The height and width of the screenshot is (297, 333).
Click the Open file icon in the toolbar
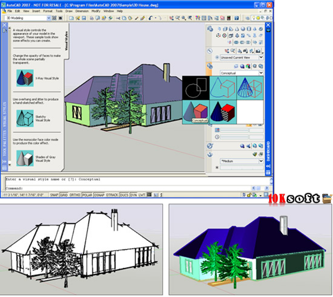[78, 18]
